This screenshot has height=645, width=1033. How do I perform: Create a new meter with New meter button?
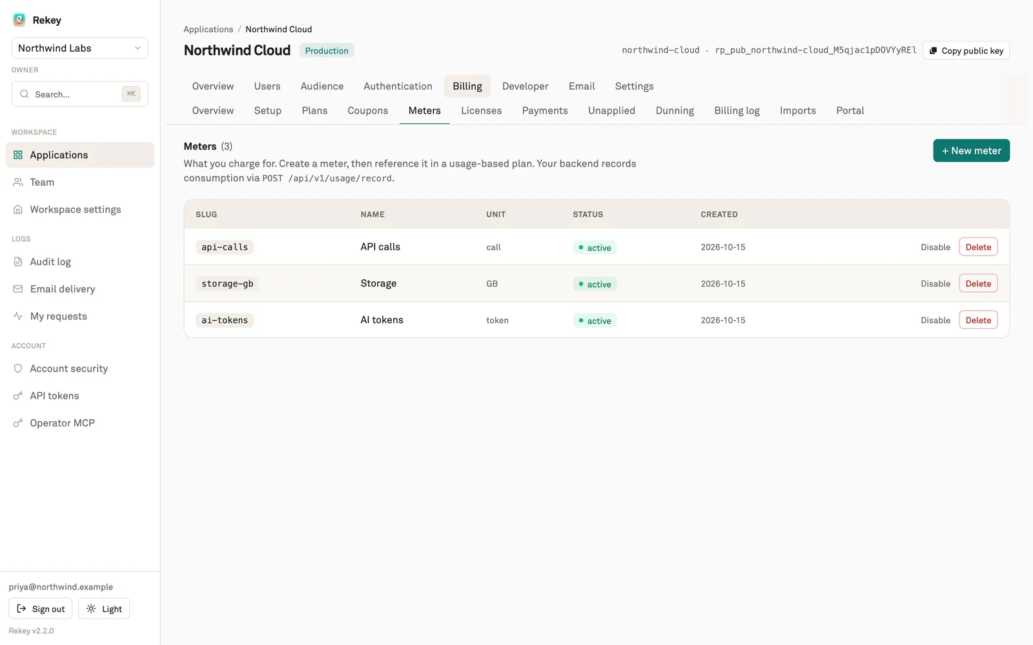[x=971, y=151]
